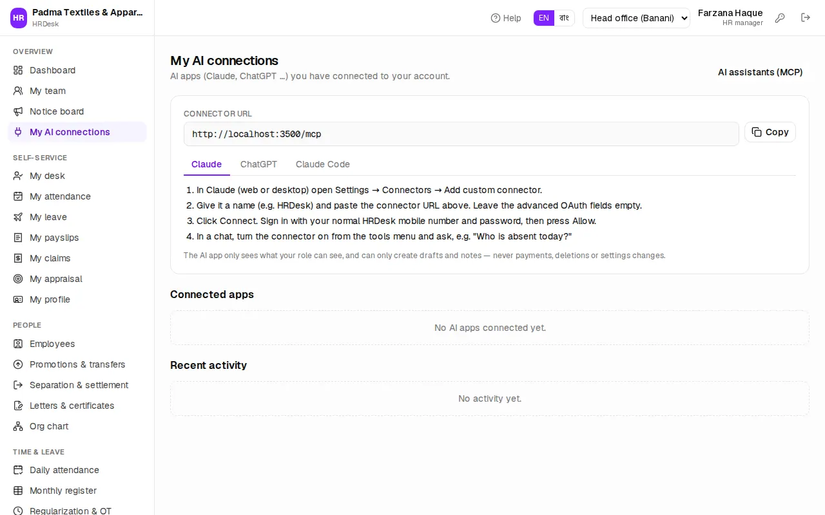
Task: Click the Padma Textiles company name
Action: 88,12
